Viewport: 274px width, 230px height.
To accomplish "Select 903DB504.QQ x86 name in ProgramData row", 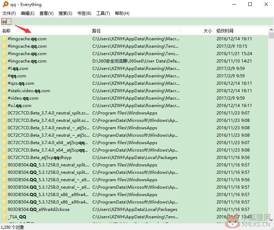I will [x=48, y=202].
